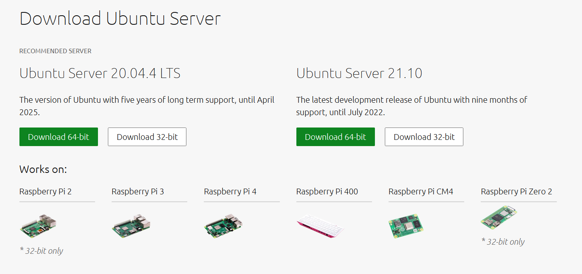Select the Raspberry Pi 4 label

(230, 191)
